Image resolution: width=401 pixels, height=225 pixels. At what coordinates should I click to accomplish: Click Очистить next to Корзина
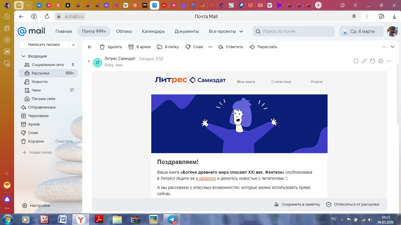(x=64, y=141)
